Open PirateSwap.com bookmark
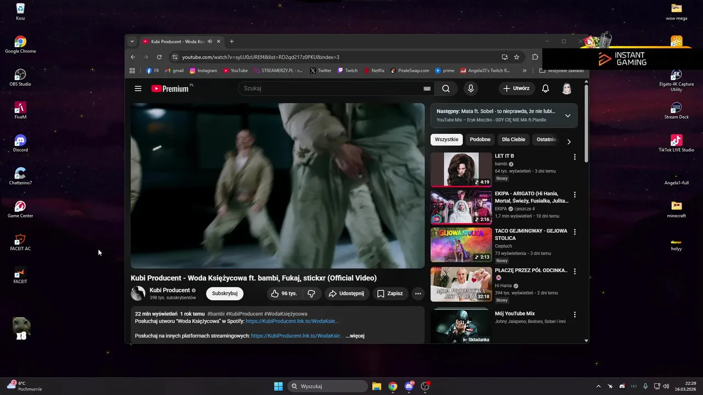703x395 pixels. 410,71
